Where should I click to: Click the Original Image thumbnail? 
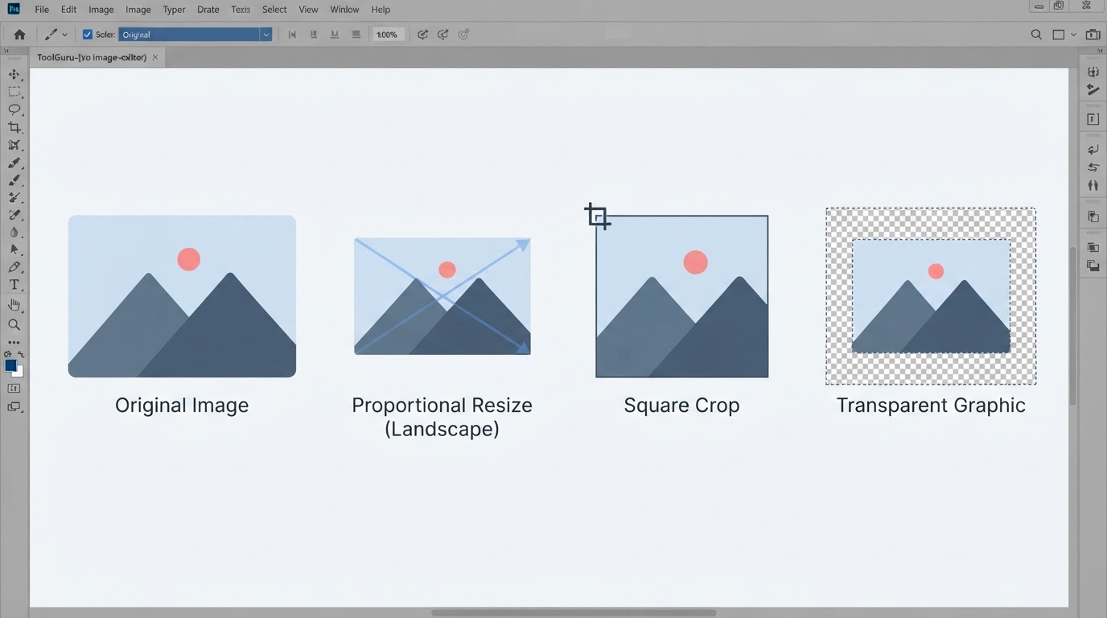tap(182, 296)
